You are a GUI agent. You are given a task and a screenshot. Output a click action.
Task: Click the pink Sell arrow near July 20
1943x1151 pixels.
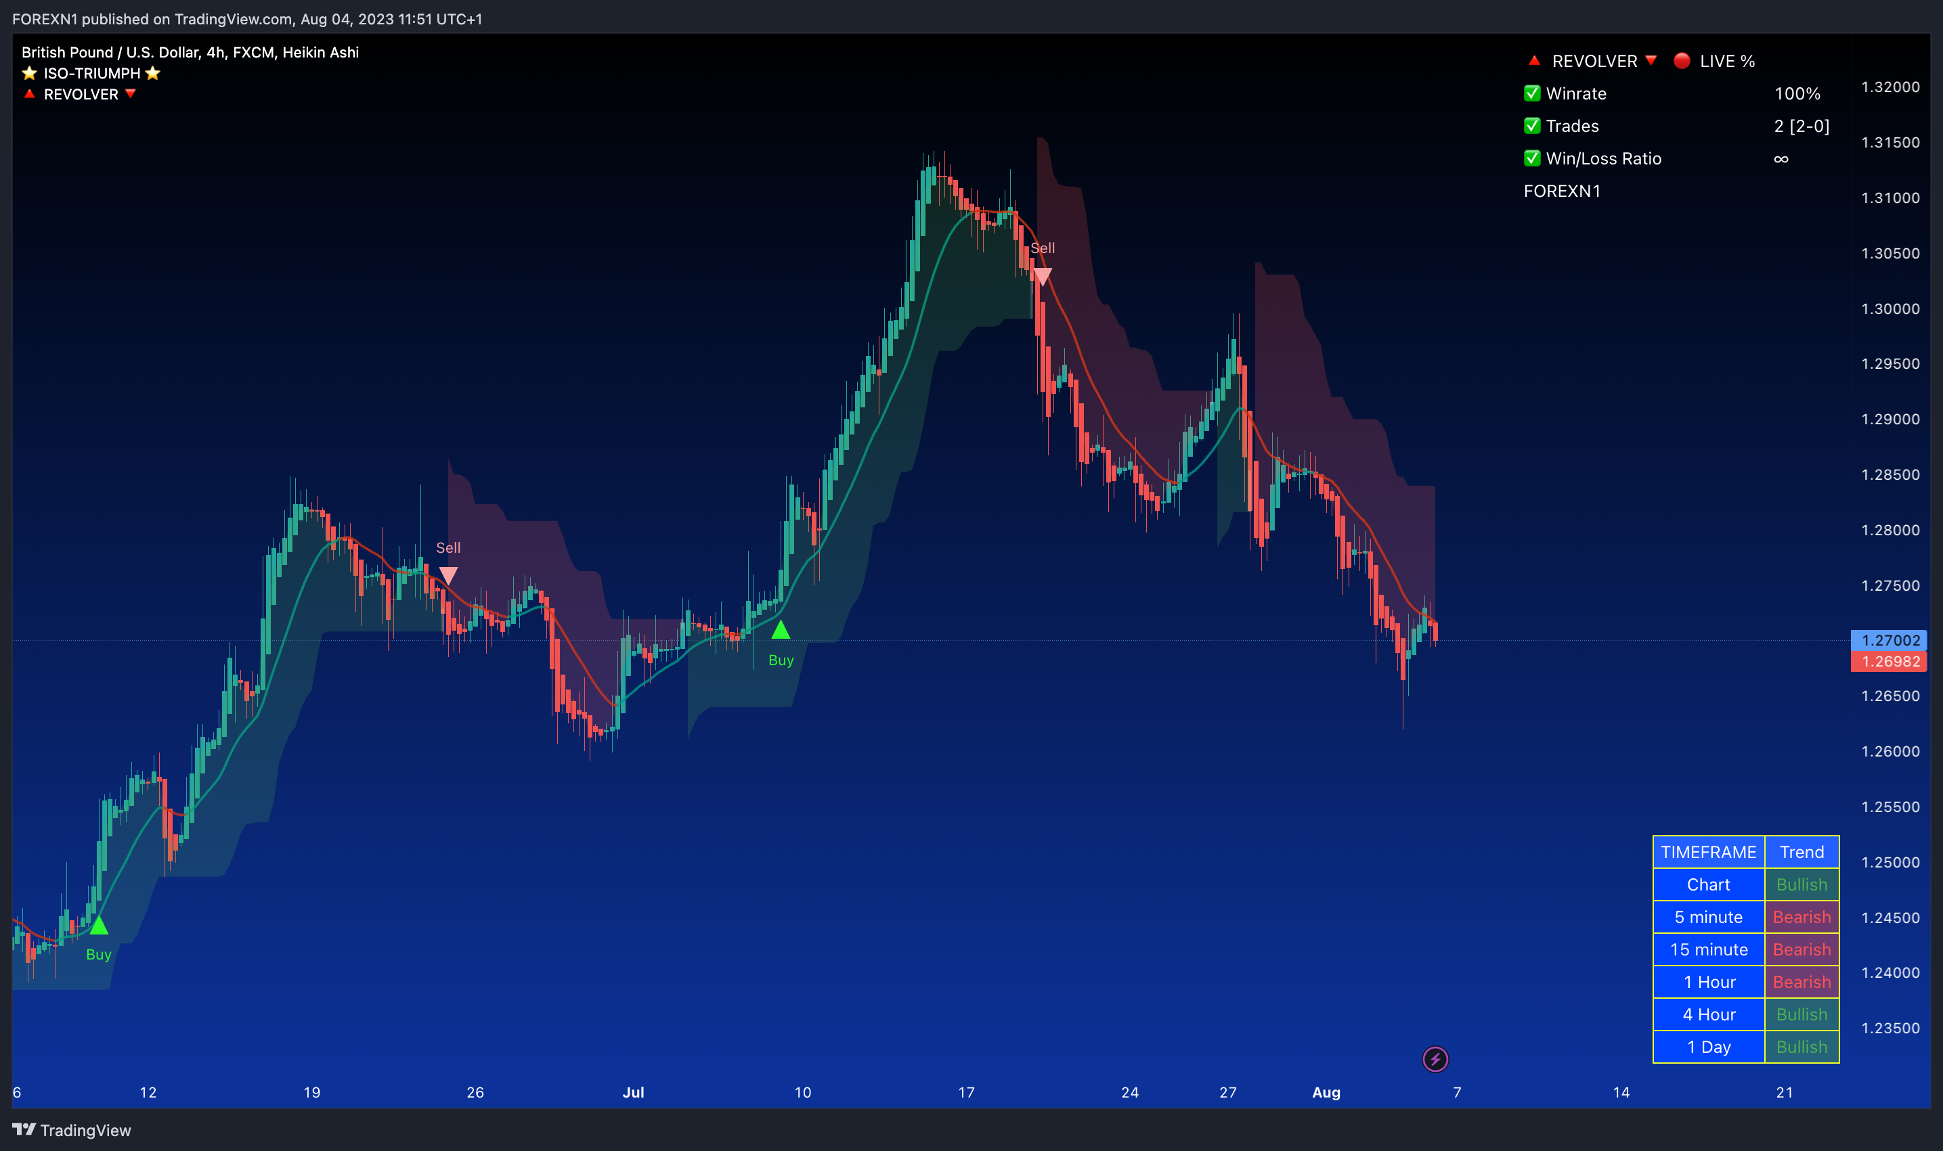tap(1042, 277)
